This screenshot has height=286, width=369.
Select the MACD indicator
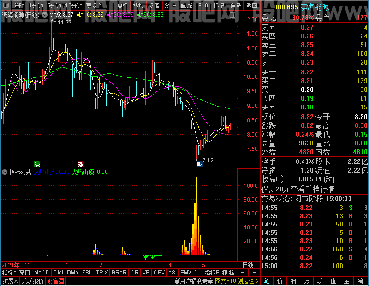click(x=42, y=273)
